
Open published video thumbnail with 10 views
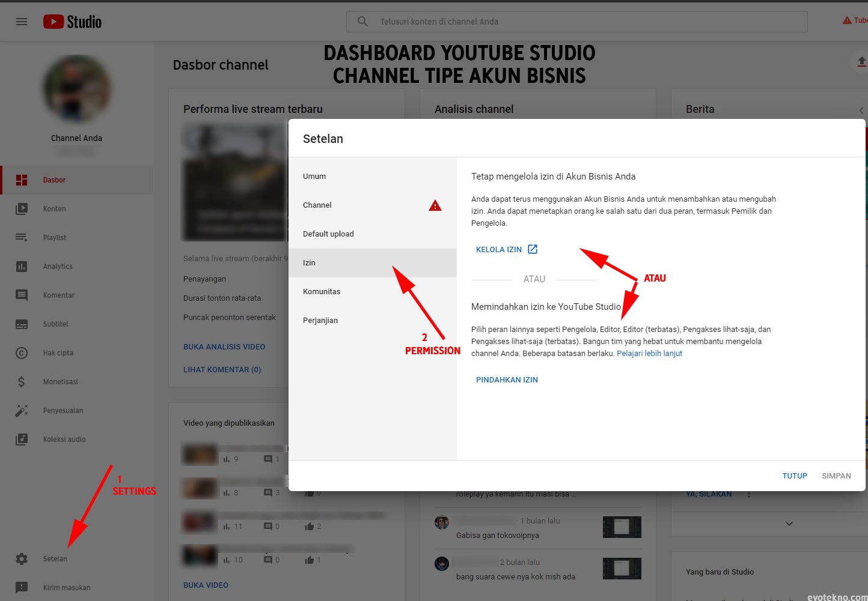tap(200, 555)
